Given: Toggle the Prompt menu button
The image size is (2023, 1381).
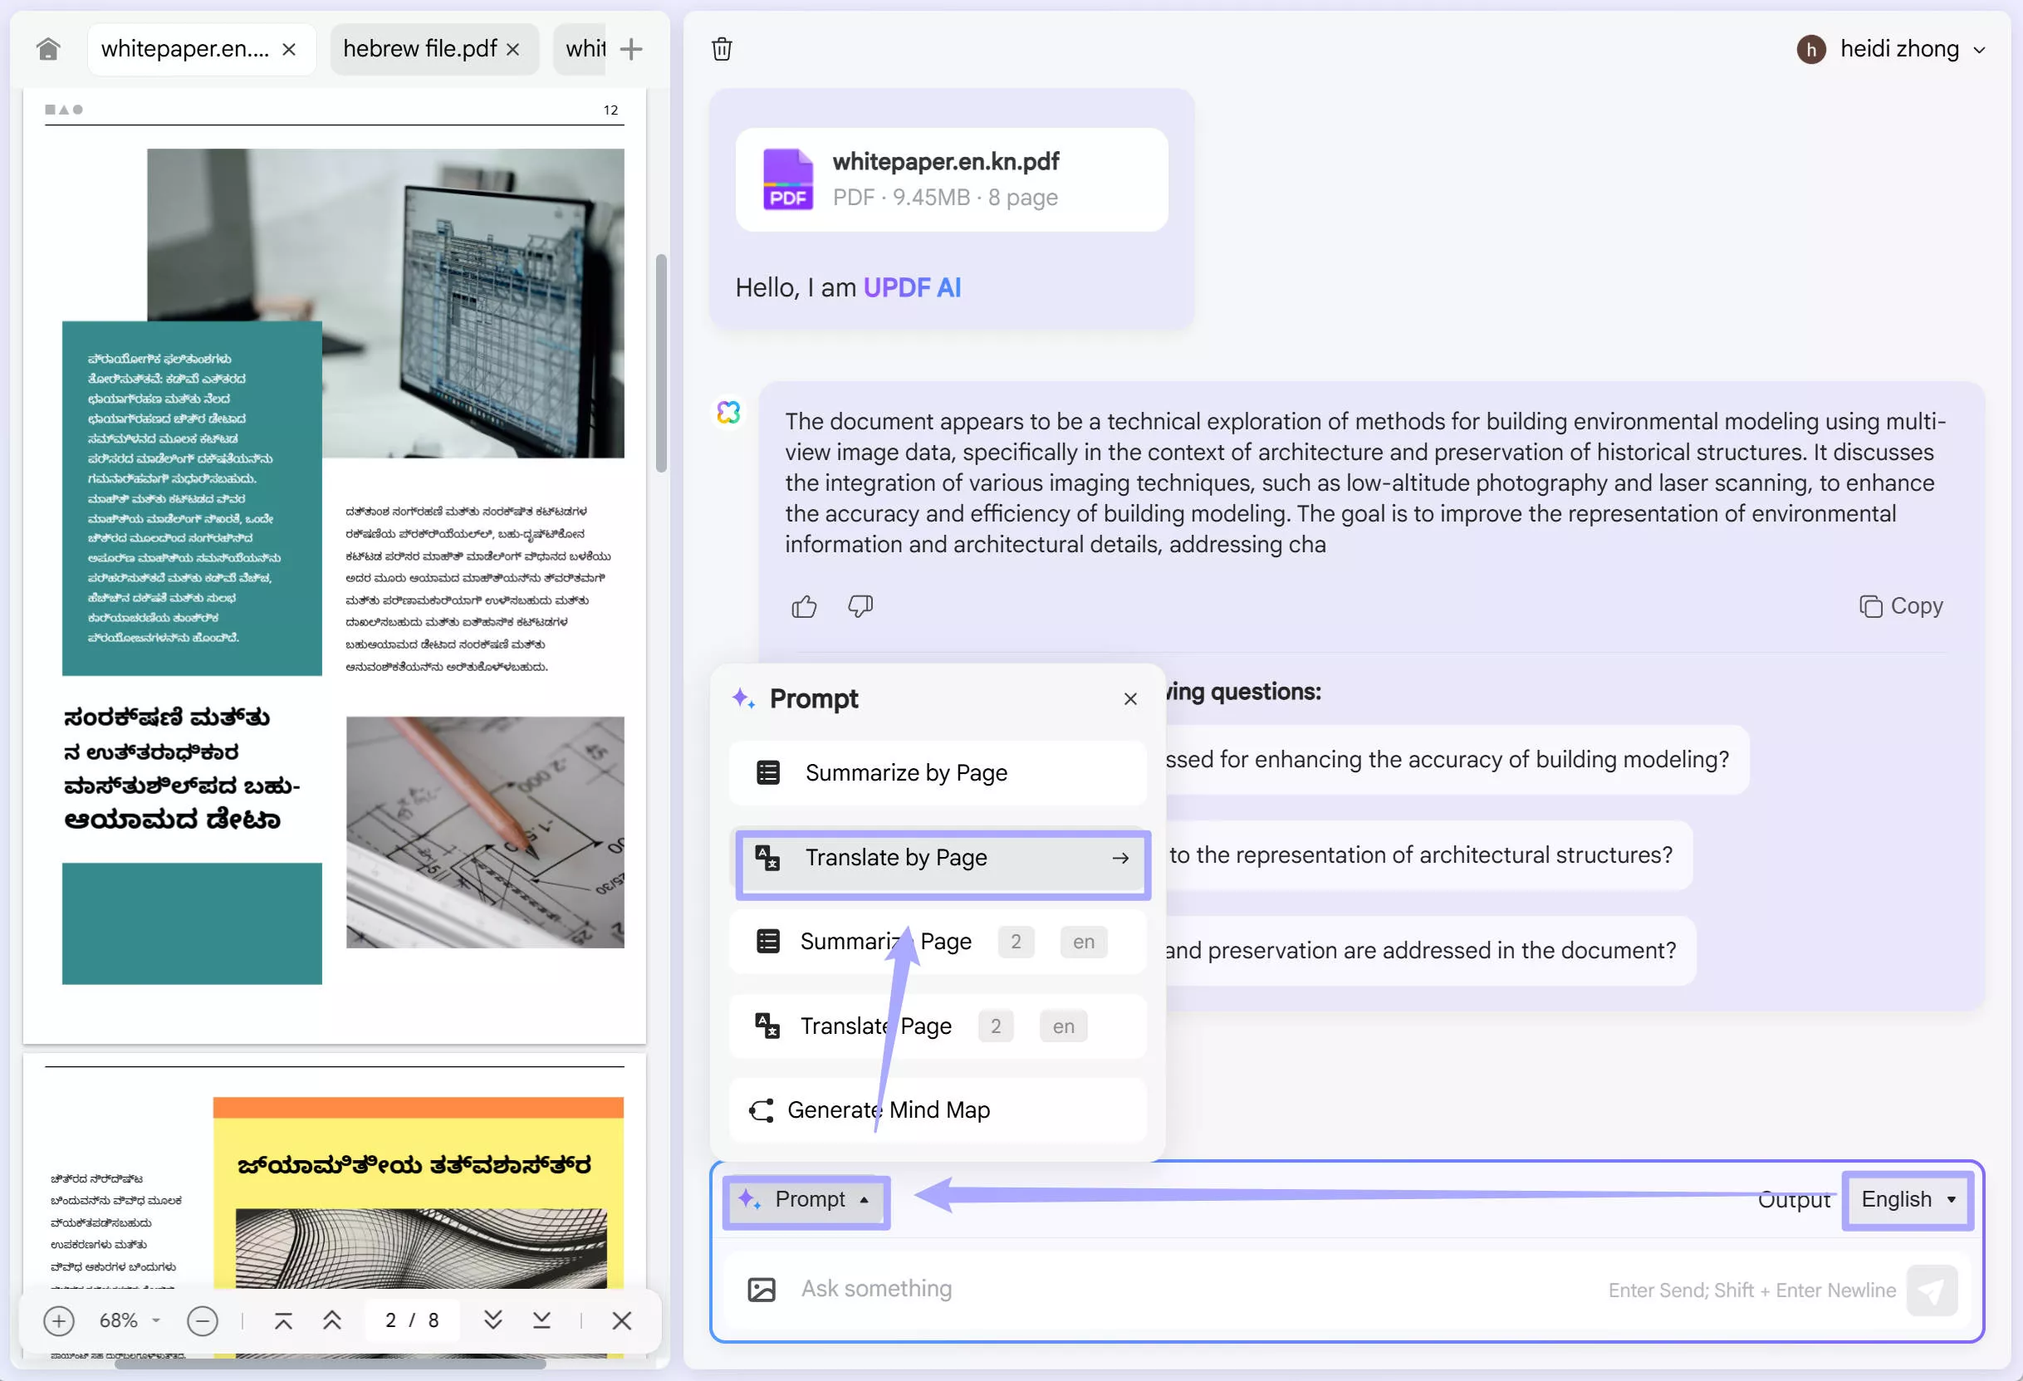Looking at the screenshot, I should [806, 1199].
